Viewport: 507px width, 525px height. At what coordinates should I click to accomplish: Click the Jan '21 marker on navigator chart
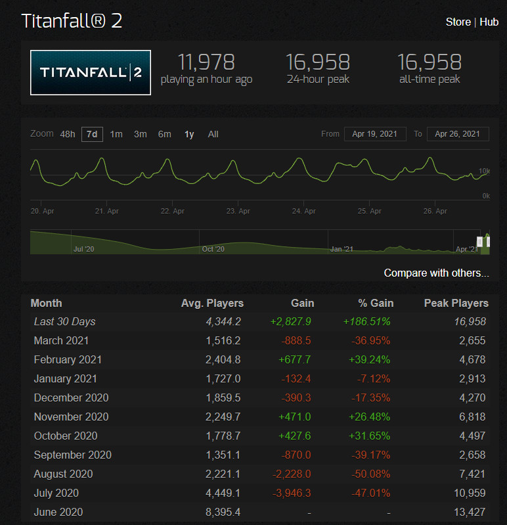(342, 249)
